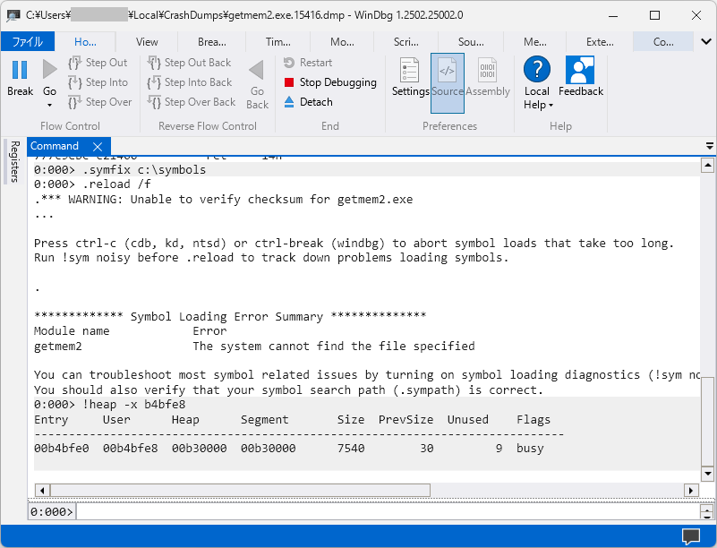This screenshot has height=548, width=717.
Task: Open the Command window options dropdown
Action: click(x=710, y=146)
